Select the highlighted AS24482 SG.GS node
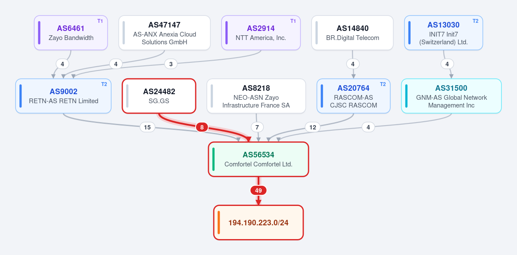 pyautogui.click(x=159, y=96)
